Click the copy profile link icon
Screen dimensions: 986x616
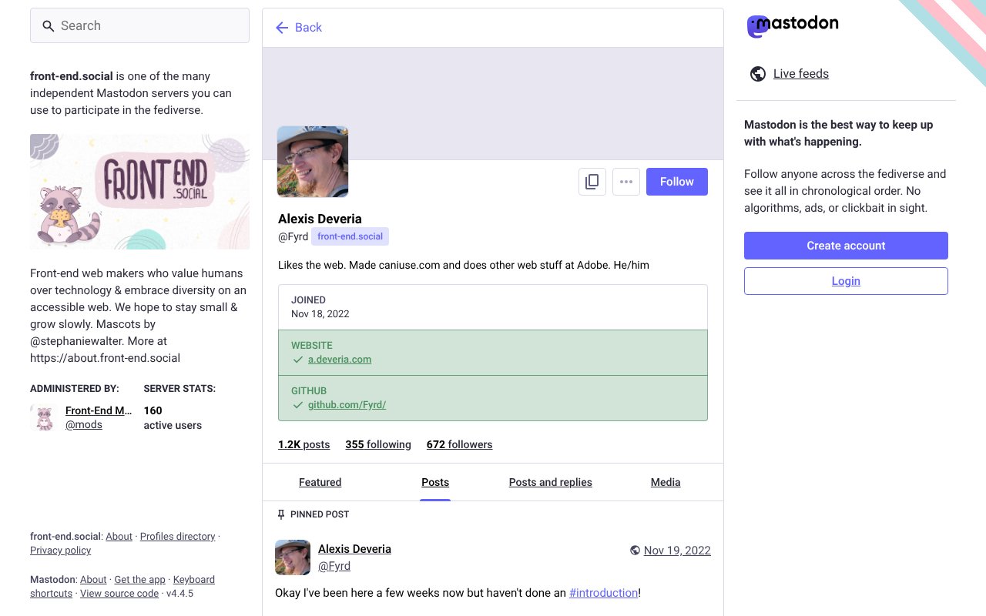click(x=592, y=182)
